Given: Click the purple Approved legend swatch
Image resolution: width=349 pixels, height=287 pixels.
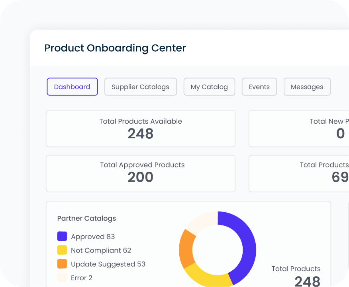Looking at the screenshot, I should point(62,236).
